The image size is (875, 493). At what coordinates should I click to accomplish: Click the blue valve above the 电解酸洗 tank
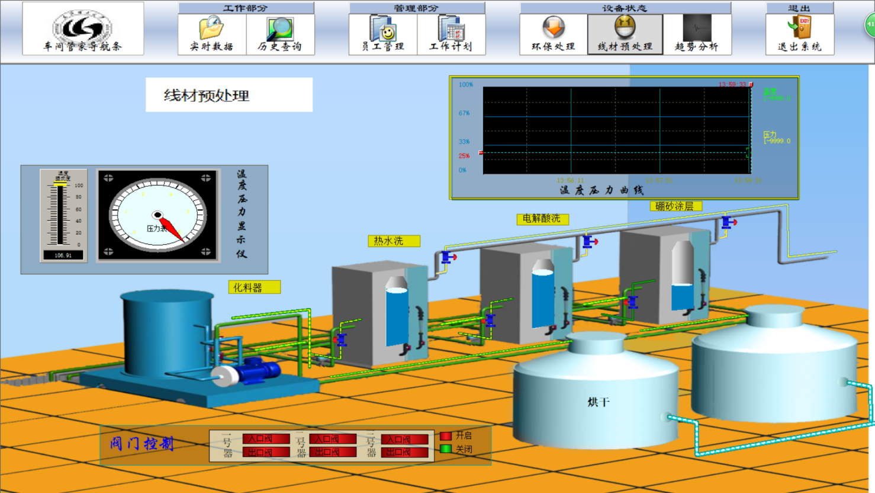point(590,241)
